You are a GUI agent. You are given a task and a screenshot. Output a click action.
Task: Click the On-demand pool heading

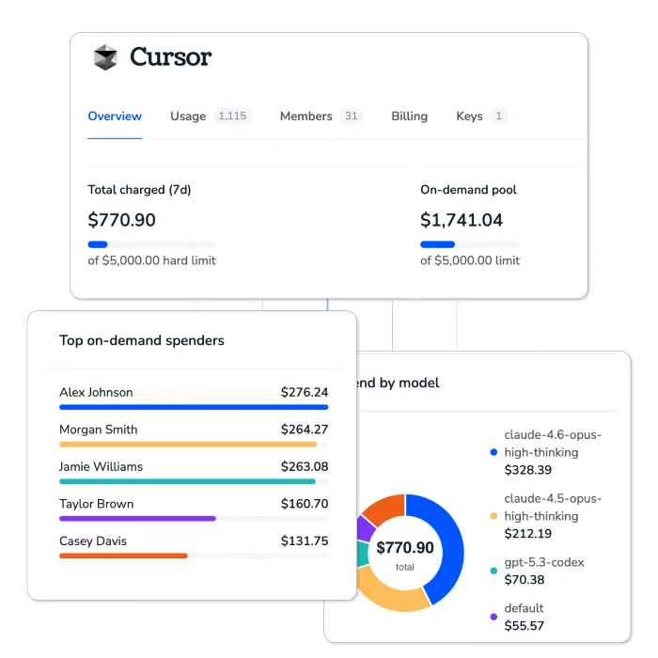pyautogui.click(x=468, y=190)
